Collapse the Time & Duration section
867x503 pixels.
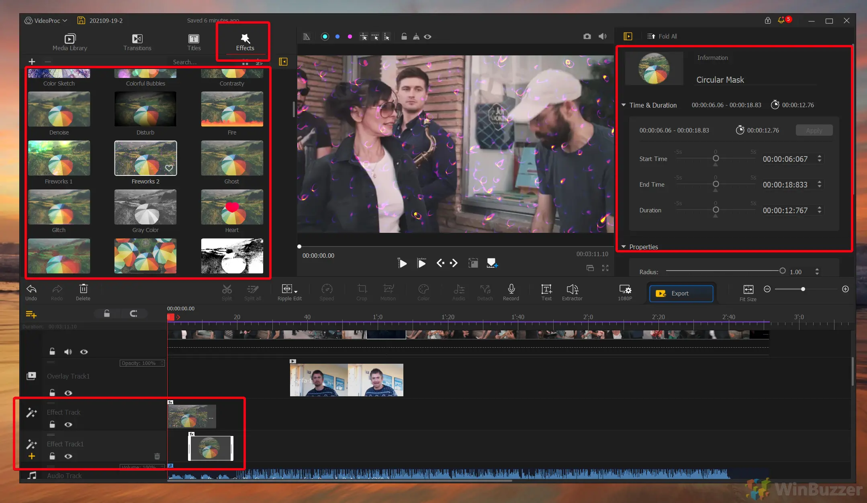click(x=624, y=105)
